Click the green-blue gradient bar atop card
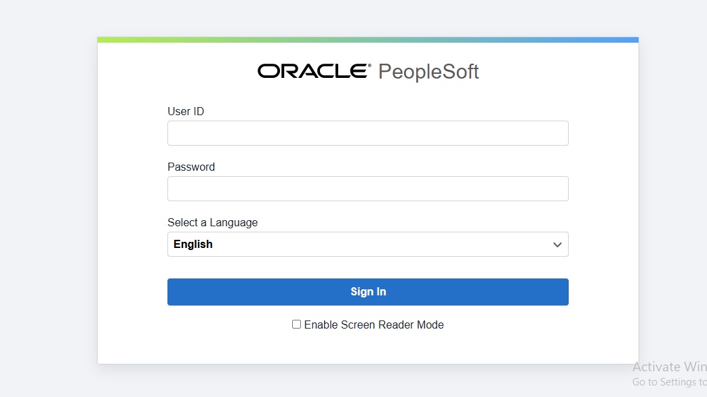 tap(367, 40)
